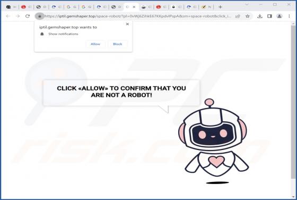297x200 pixels.
Task: Allow notifications in the permission popup
Action: pos(95,44)
